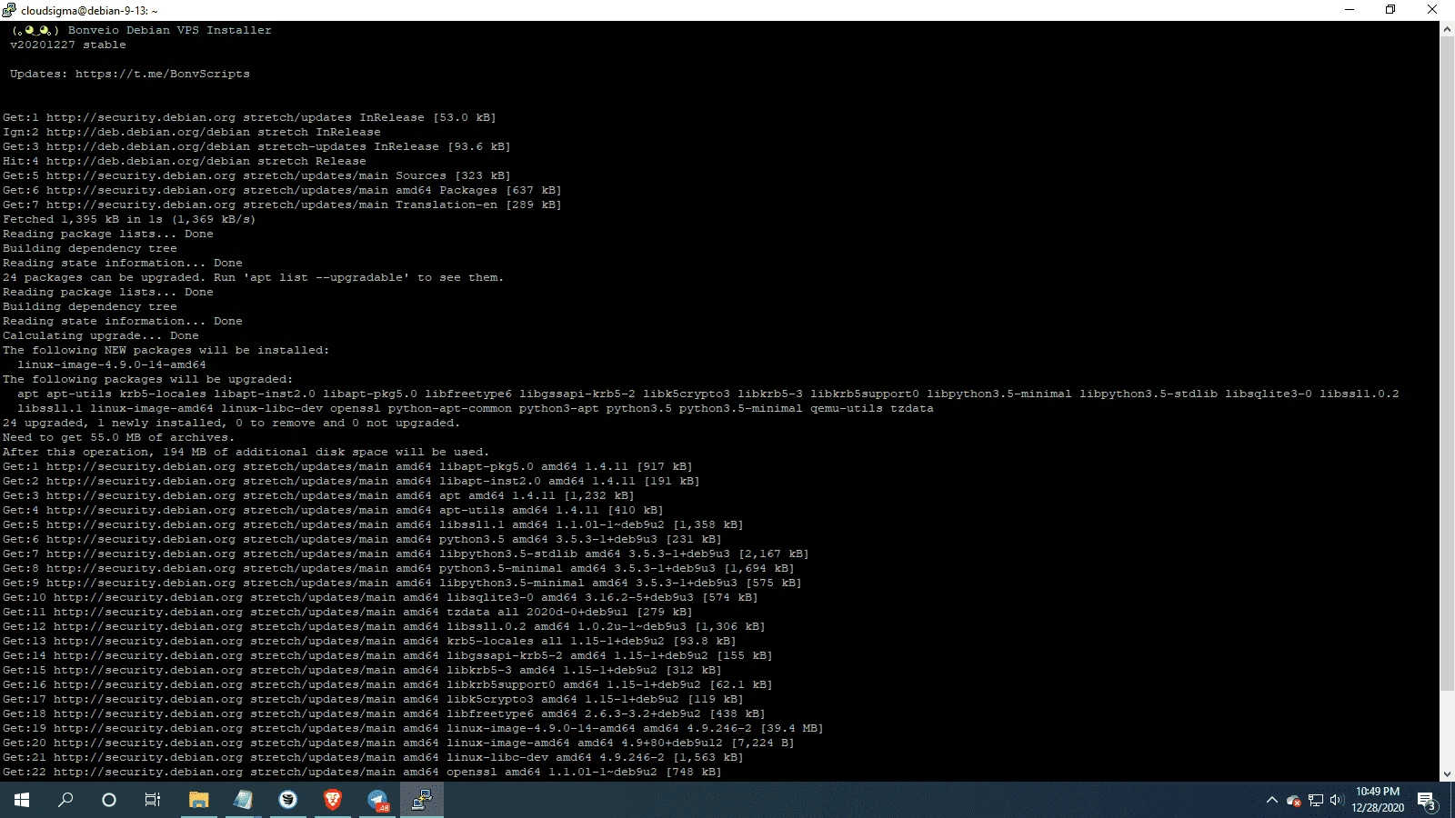Screen dimensions: 1455x818
Task: Open the PuTTY window system menu icon
Action: click(x=9, y=10)
